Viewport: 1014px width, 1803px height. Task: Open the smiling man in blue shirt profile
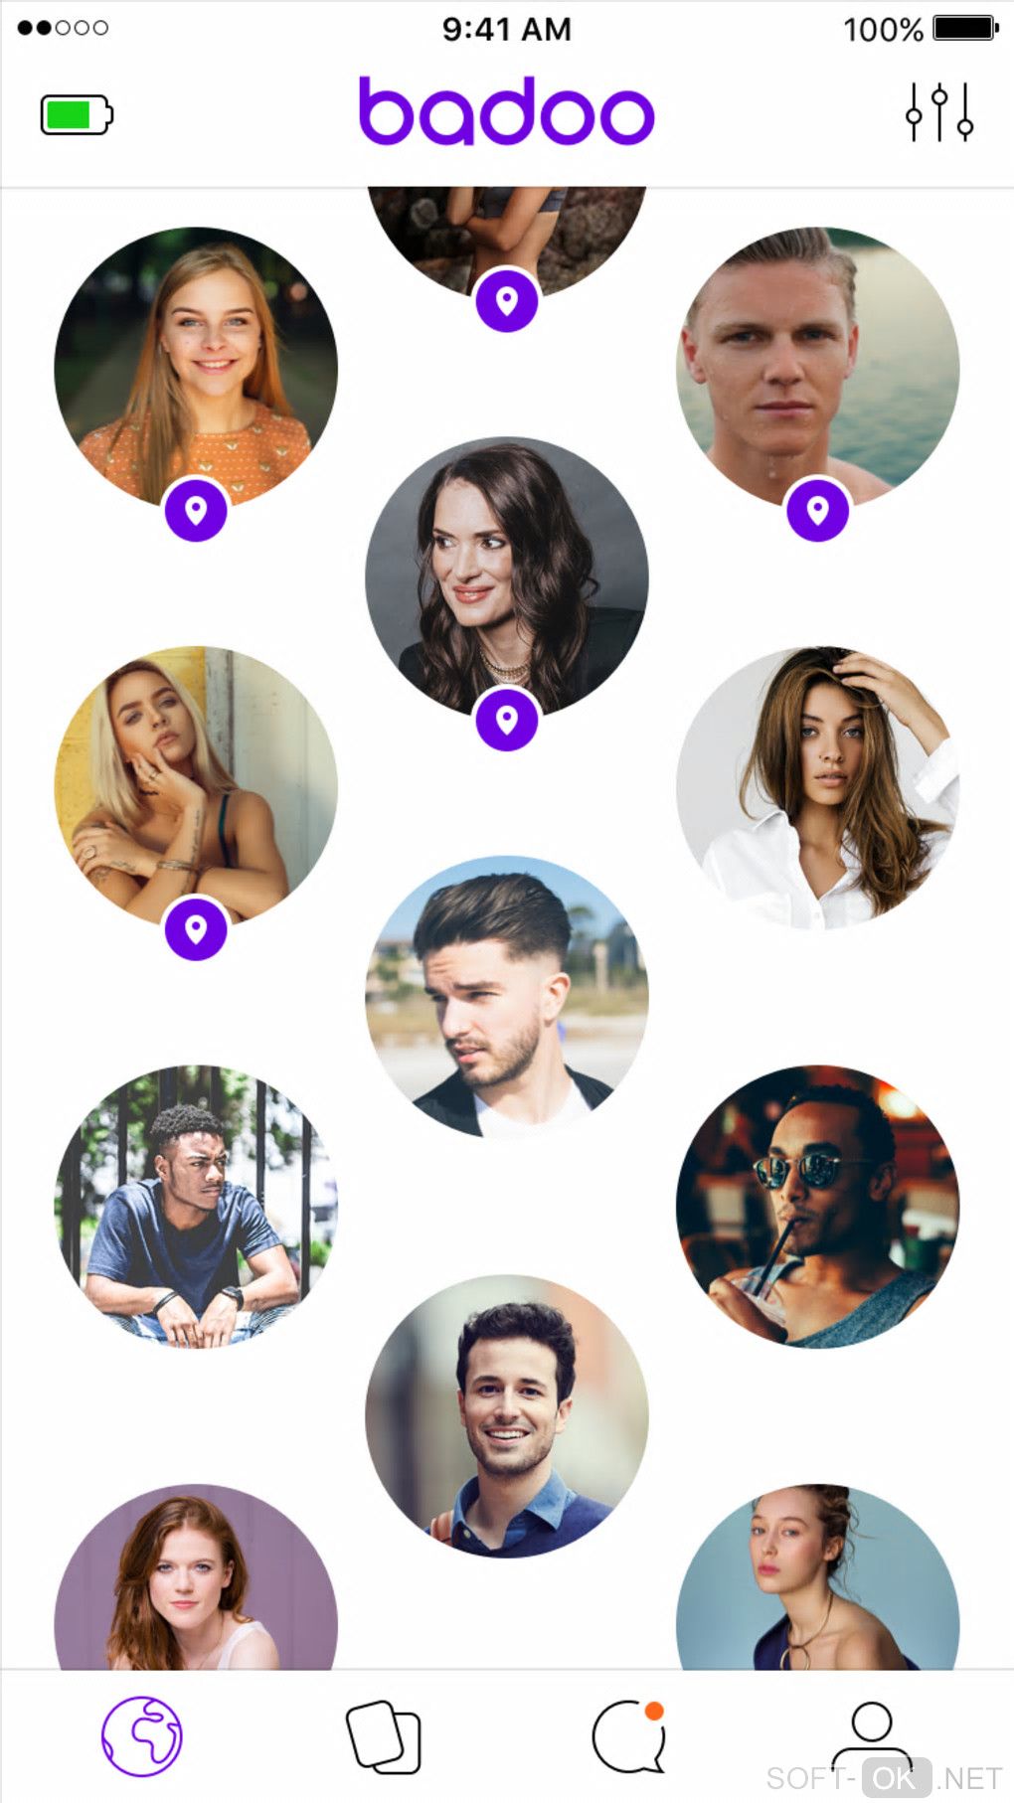click(507, 1416)
